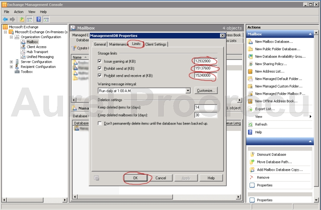Open the Warning message interval dropdown
The width and height of the screenshot is (321, 210).
[188, 91]
